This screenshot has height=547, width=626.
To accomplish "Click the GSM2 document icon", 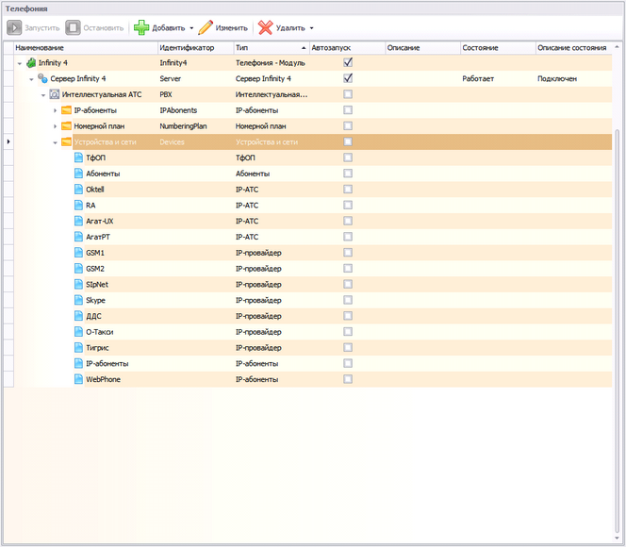I will click(78, 268).
